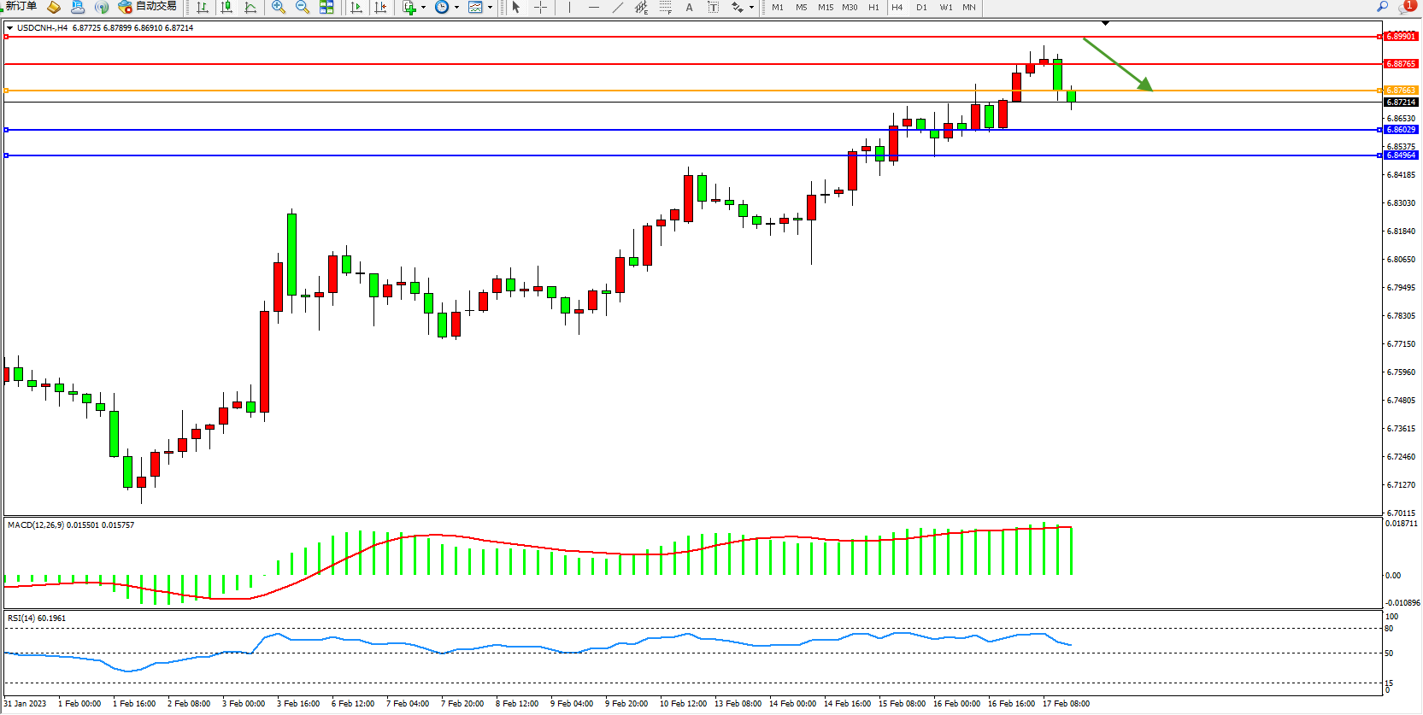Open the search magnifier icon
The height and width of the screenshot is (715, 1423).
point(1382,7)
